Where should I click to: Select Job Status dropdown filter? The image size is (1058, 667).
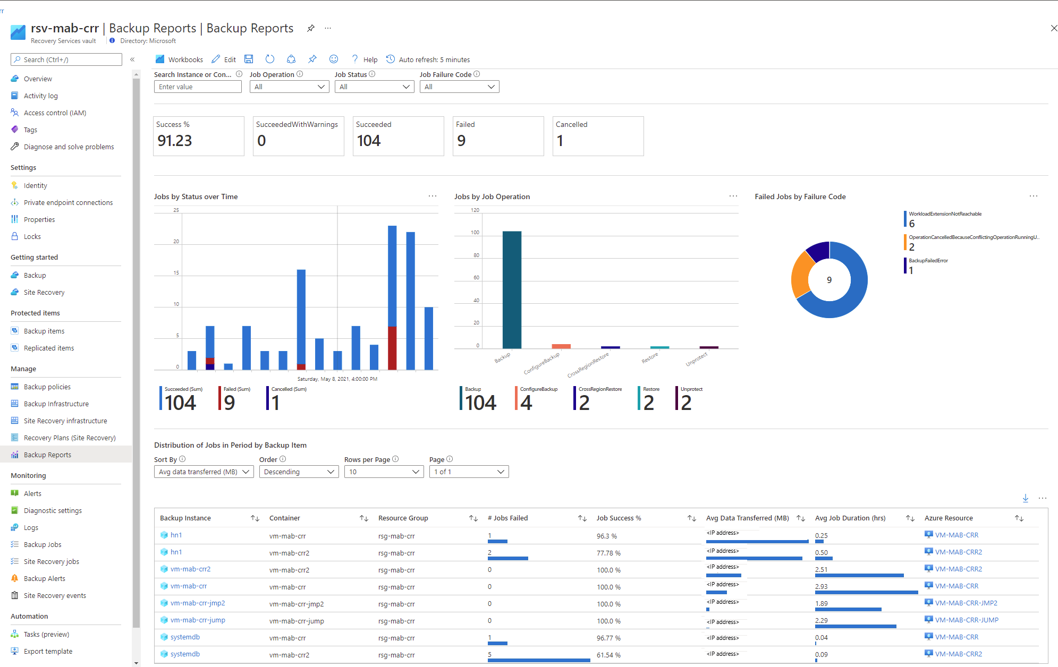pyautogui.click(x=373, y=86)
